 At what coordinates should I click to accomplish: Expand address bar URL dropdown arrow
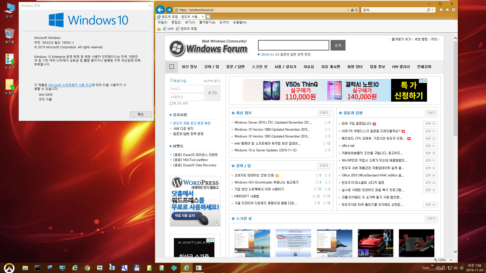(x=348, y=10)
